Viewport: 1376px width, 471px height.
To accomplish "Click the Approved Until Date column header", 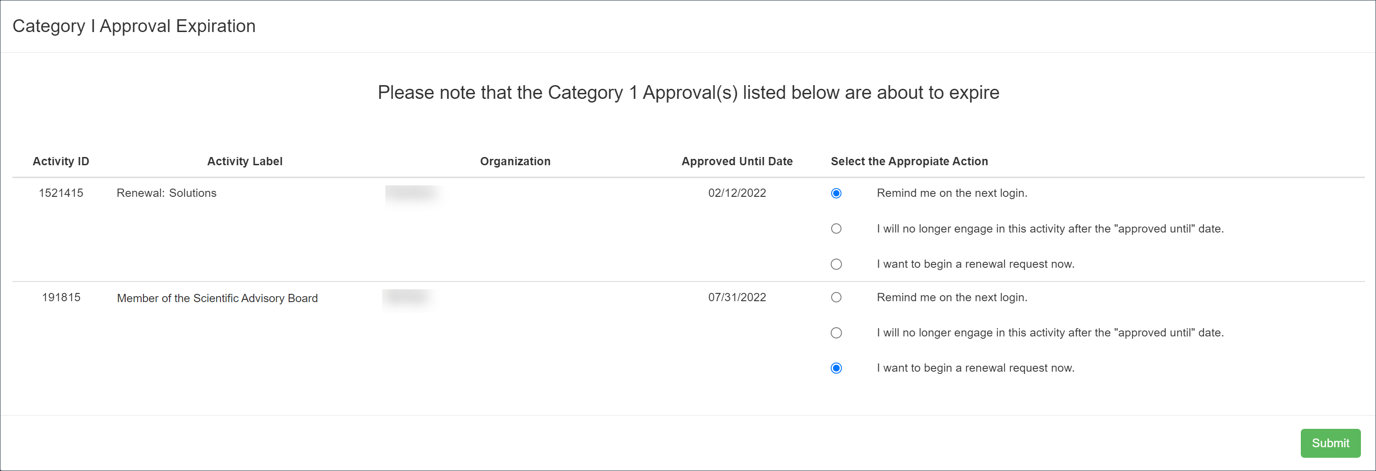I will tap(737, 161).
